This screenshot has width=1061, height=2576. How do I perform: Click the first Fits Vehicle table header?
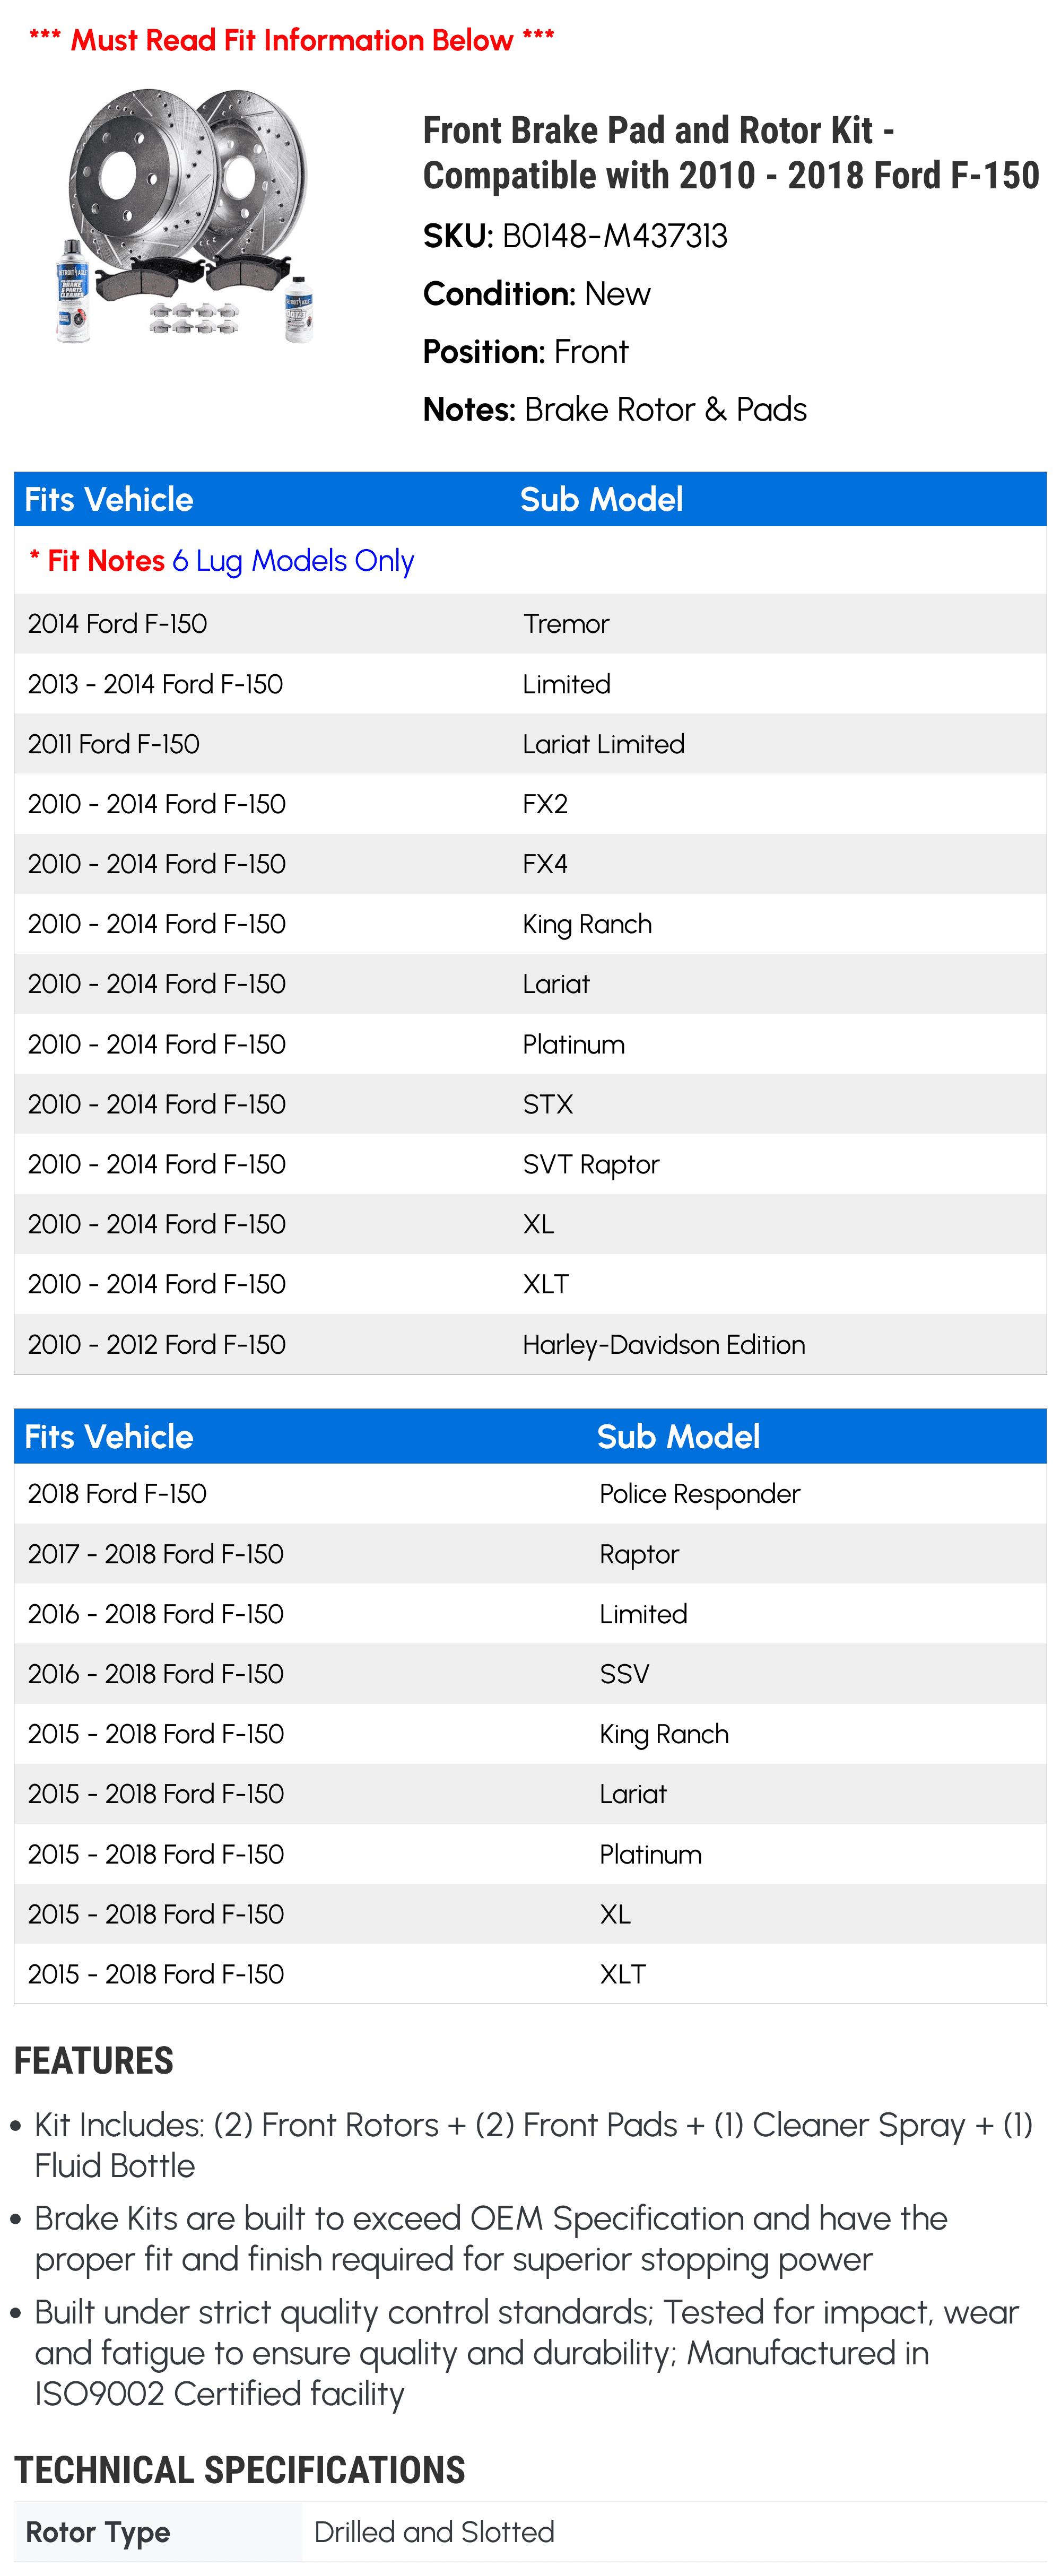tap(108, 499)
